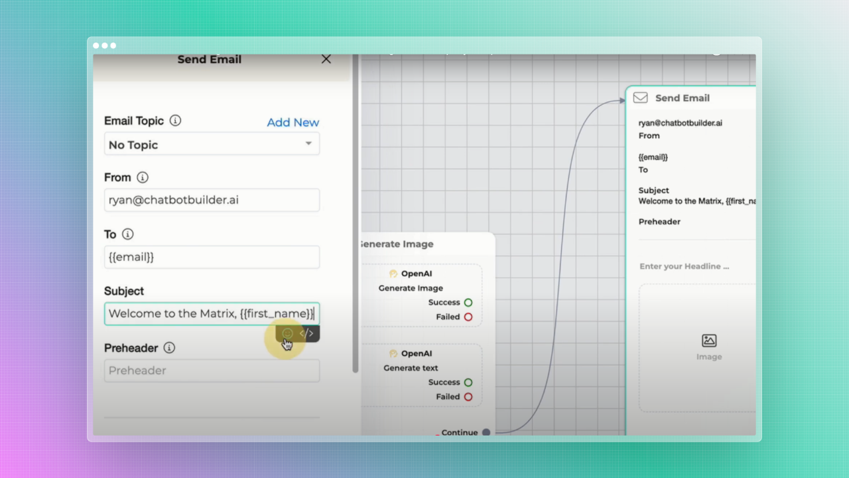The image size is (849, 478).
Task: Click the Generate text Success output connector
Action: (x=468, y=382)
